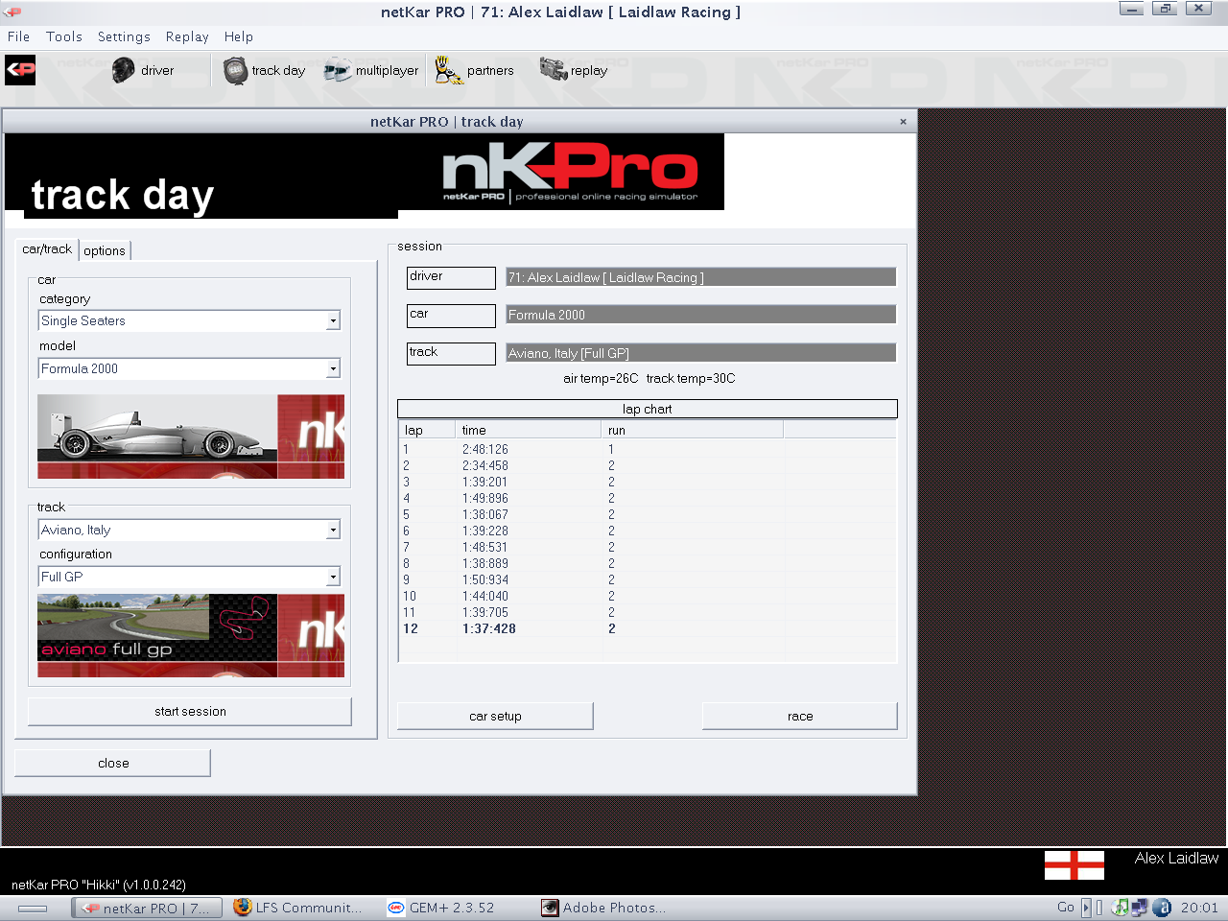Screen dimensions: 1228x921
Task: Click the race button
Action: (800, 716)
